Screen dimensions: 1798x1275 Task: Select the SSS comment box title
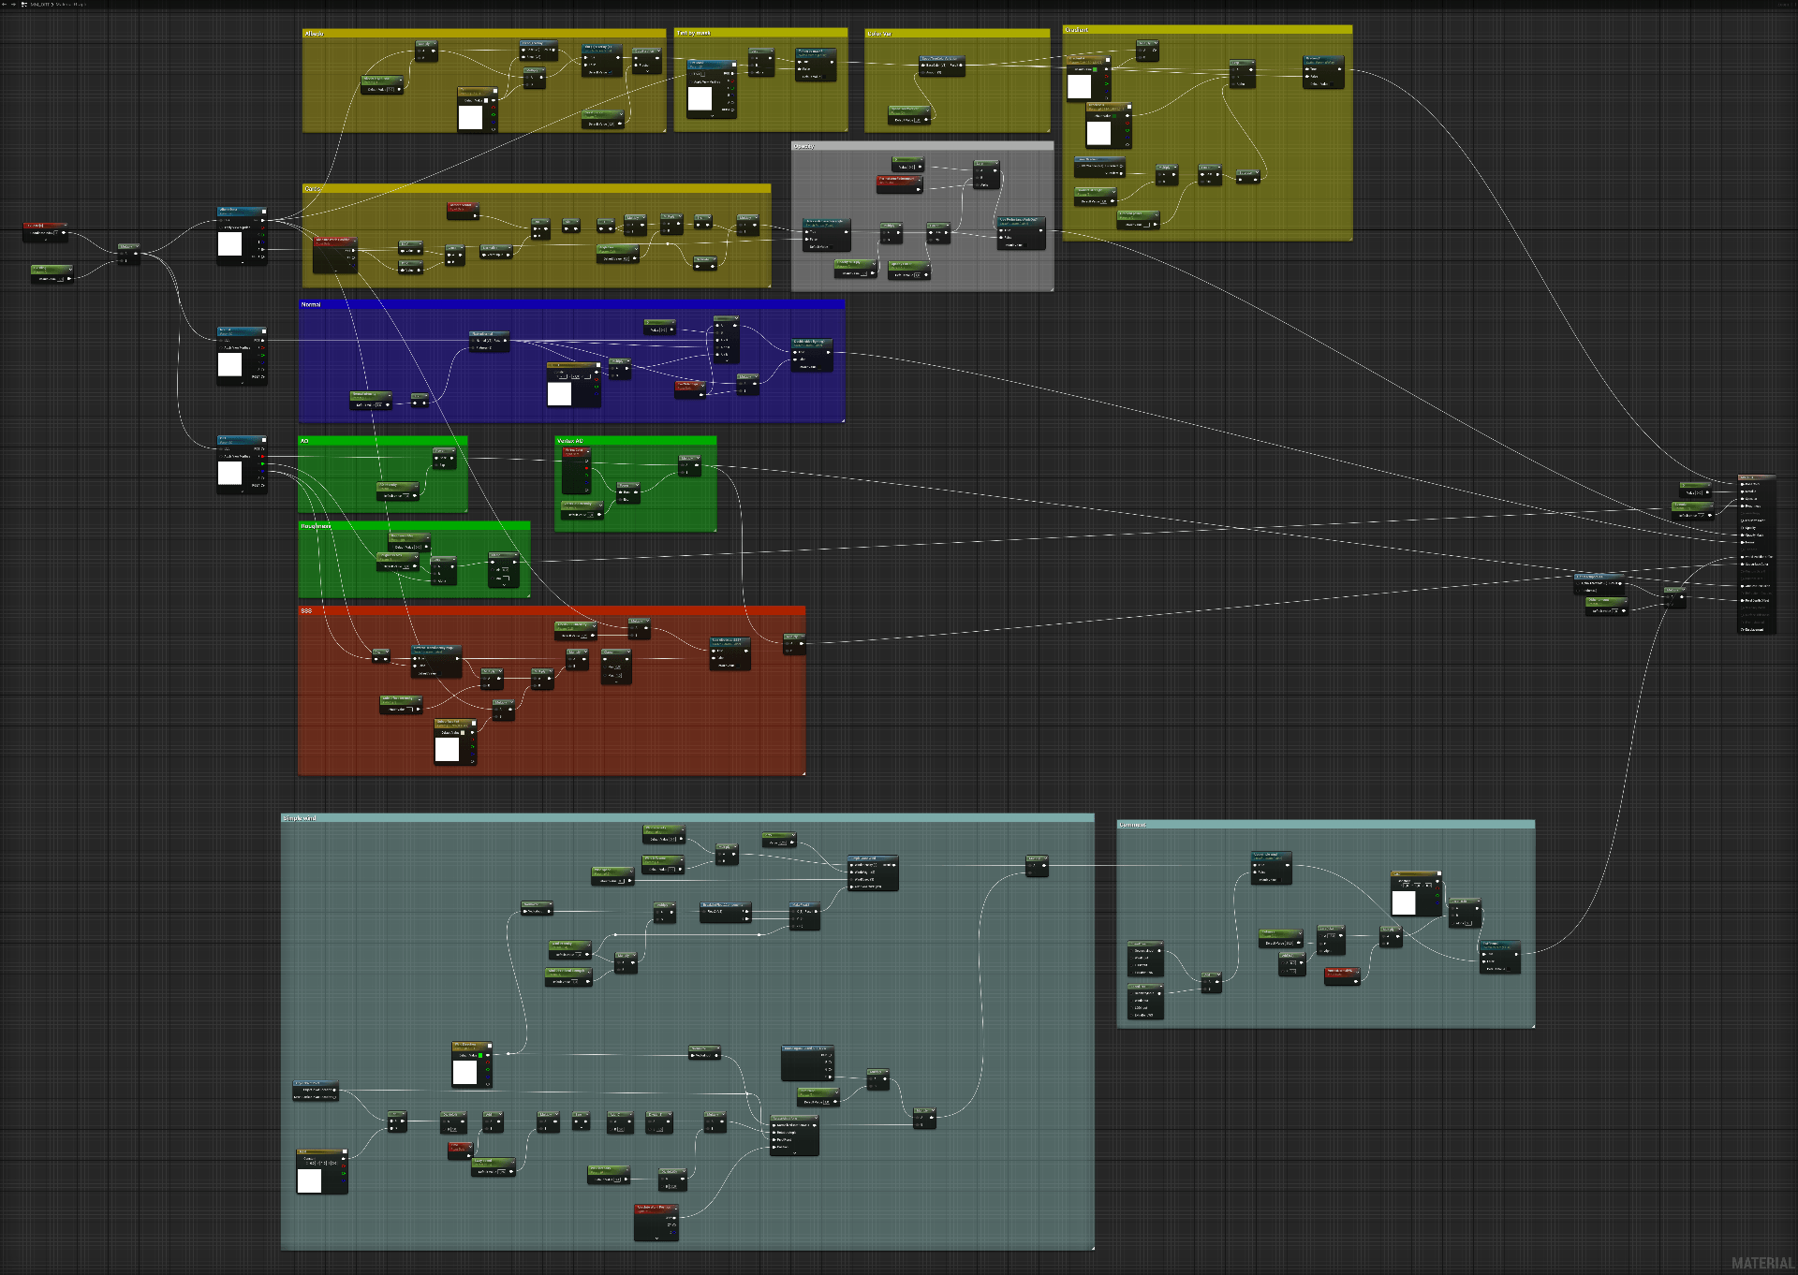306,610
